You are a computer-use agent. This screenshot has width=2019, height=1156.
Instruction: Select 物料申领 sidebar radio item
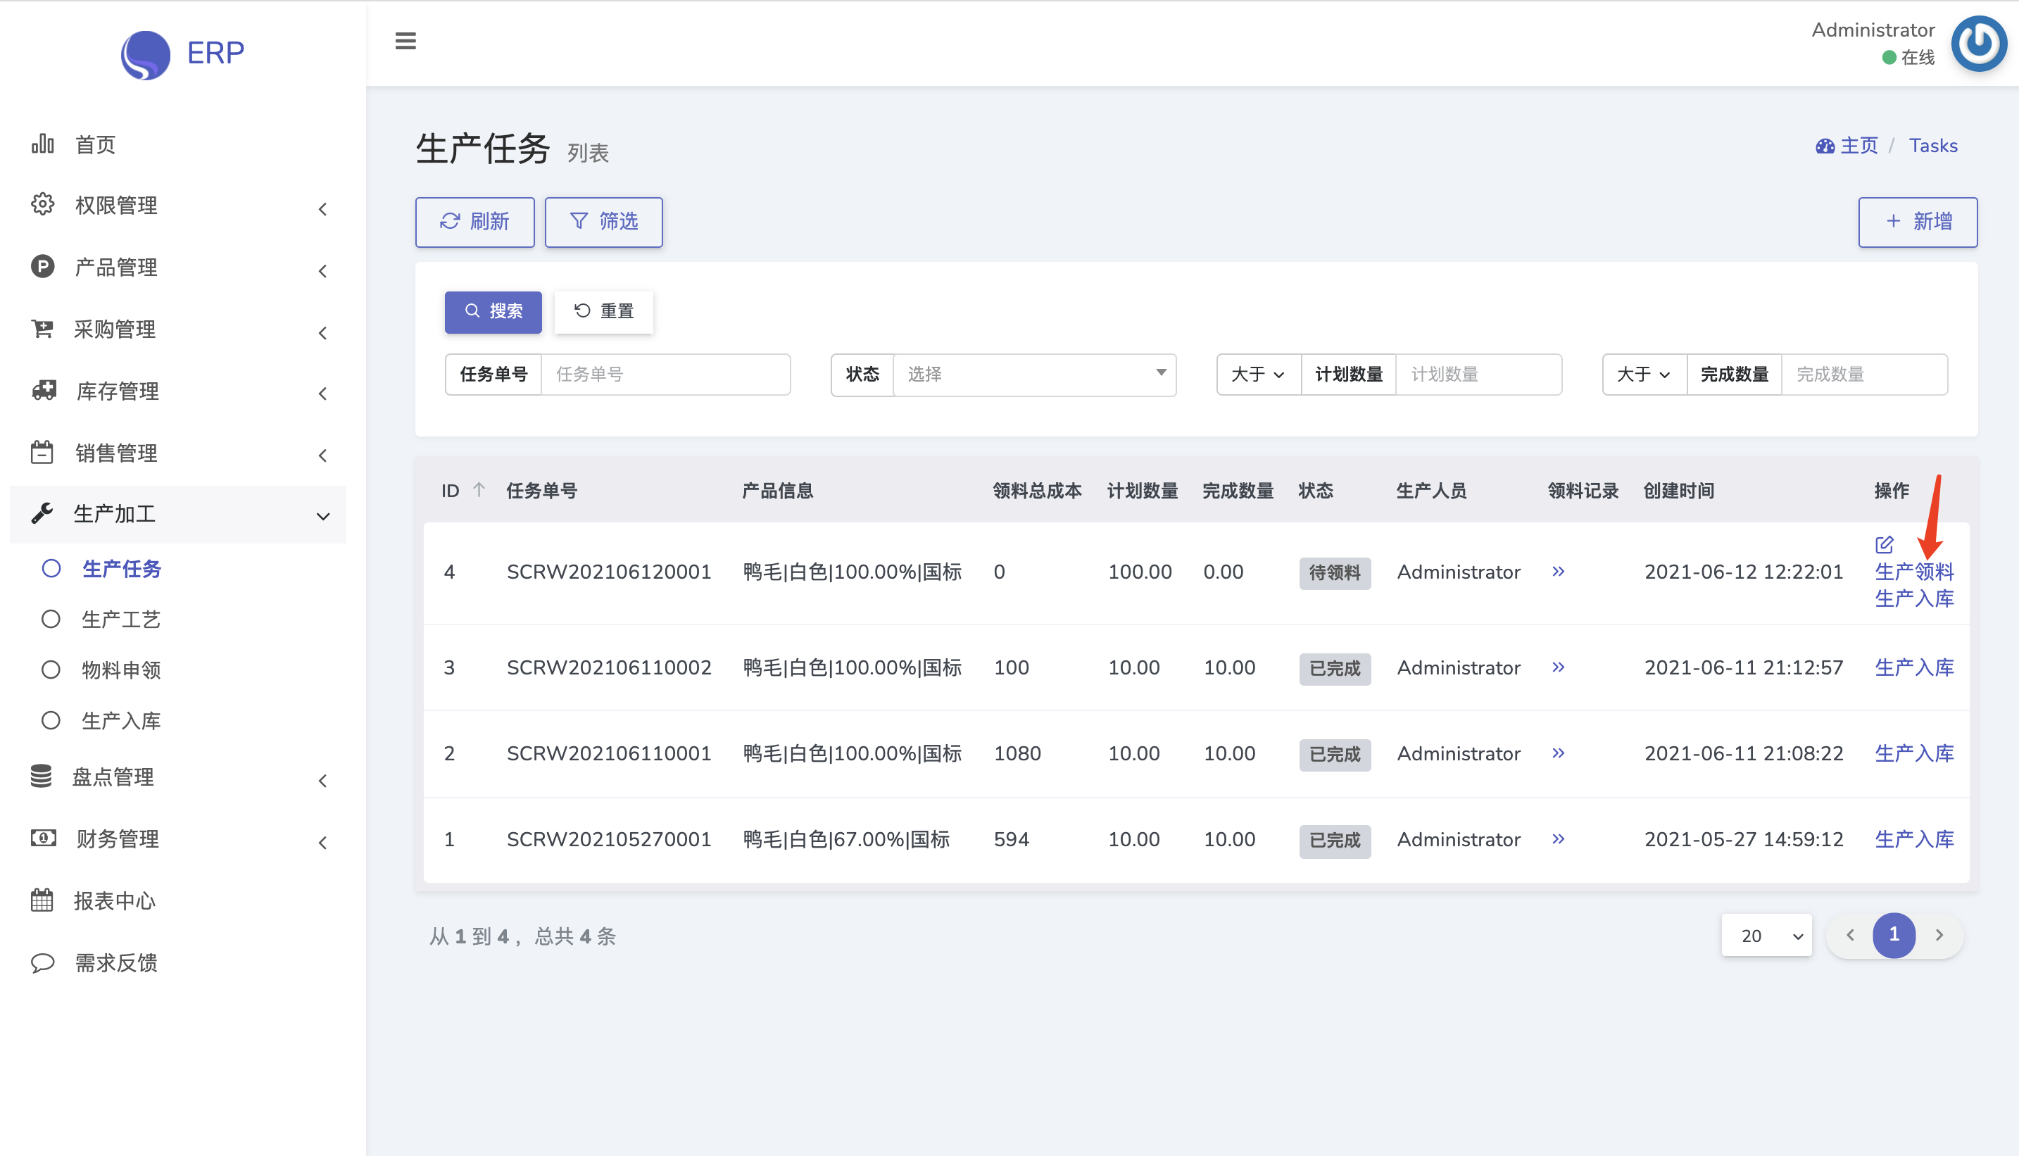(x=120, y=670)
